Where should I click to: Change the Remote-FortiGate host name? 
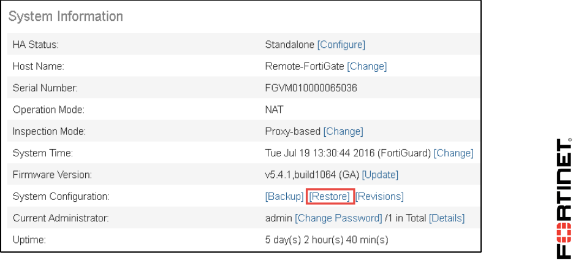coord(366,67)
